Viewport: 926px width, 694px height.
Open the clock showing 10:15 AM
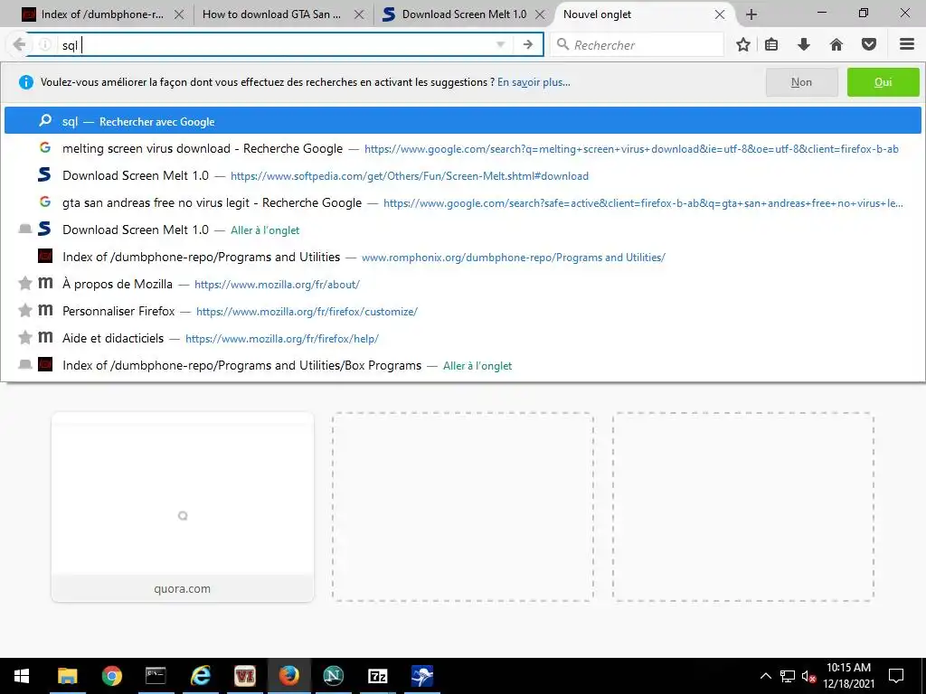tap(848, 676)
